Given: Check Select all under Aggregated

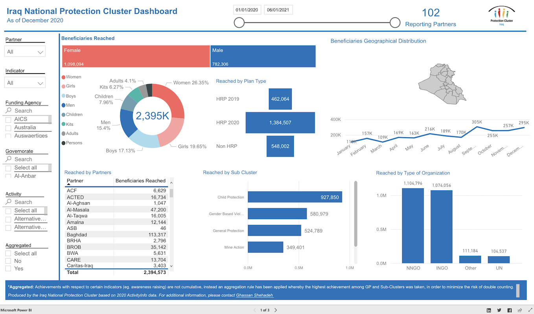Looking at the screenshot, I should pos(8,253).
